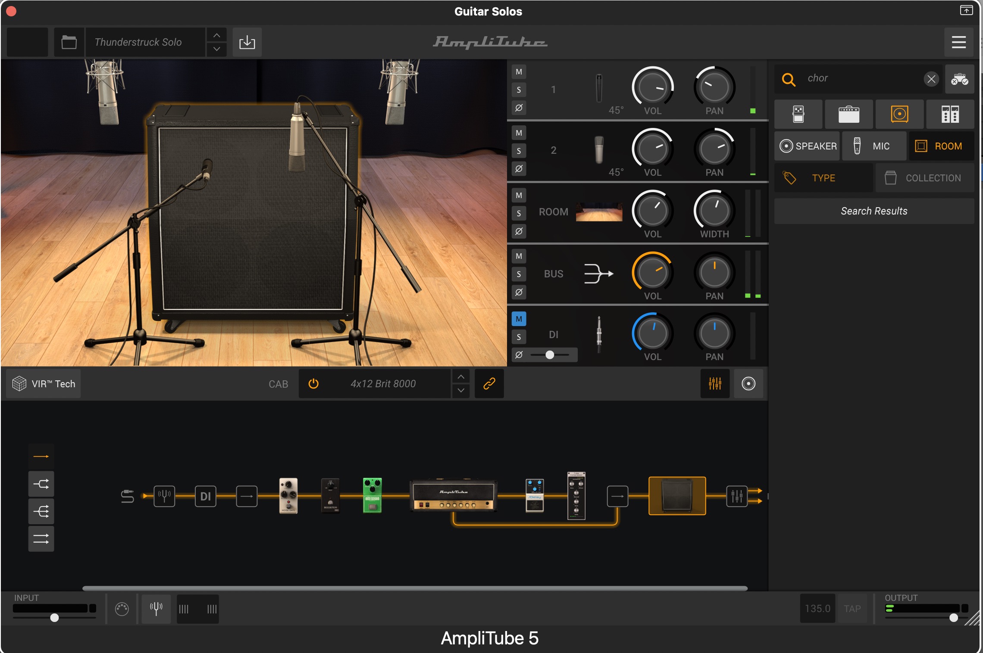This screenshot has width=983, height=653.
Task: Select previous preset with up chevron
Action: pos(217,35)
